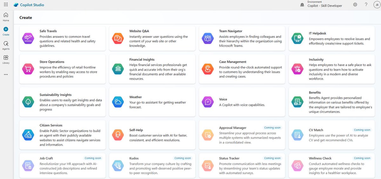Click the Kudos Coming soon badge
381x179 pixels.
point(183,158)
